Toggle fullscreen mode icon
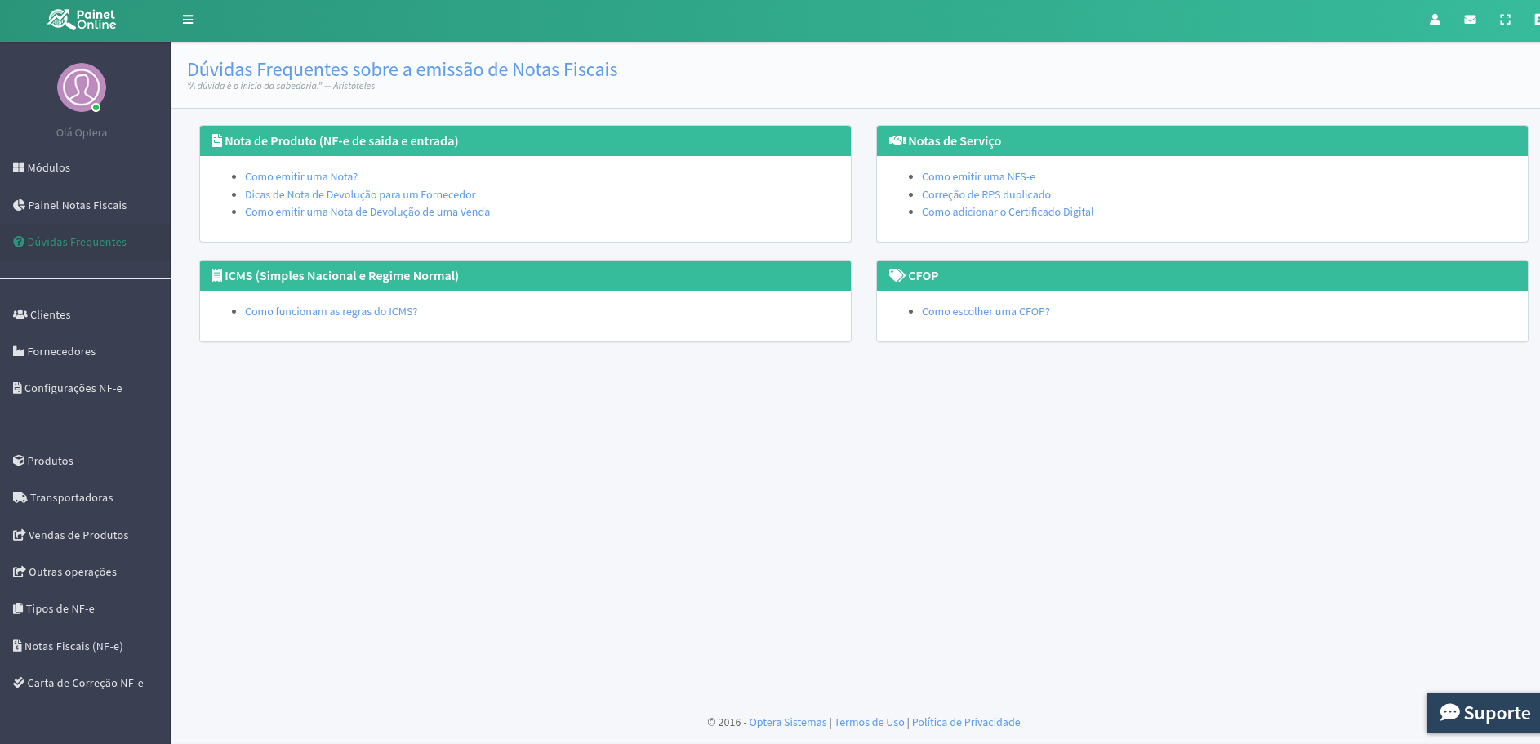 tap(1505, 20)
